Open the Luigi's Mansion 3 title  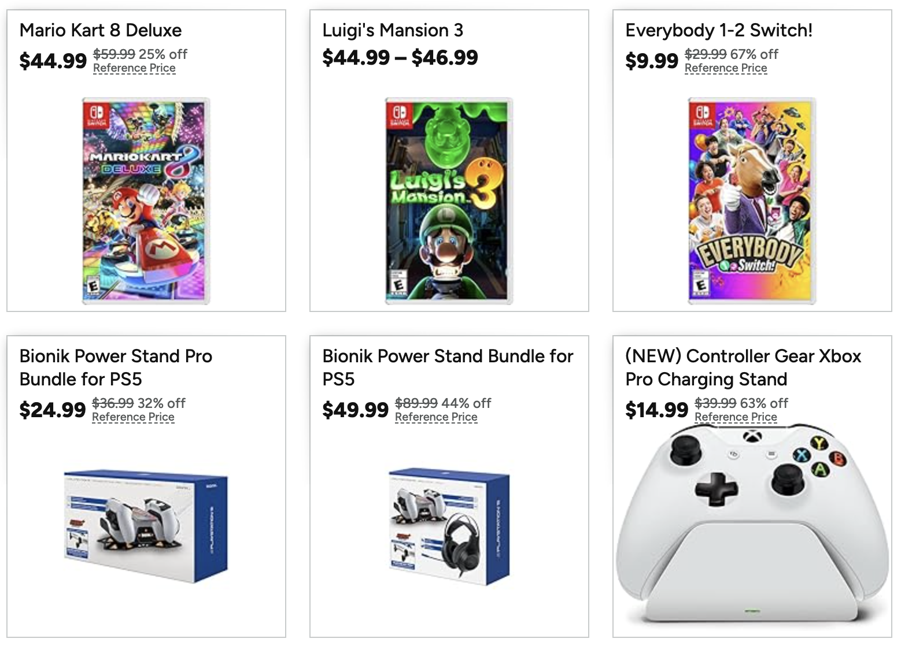click(x=393, y=30)
